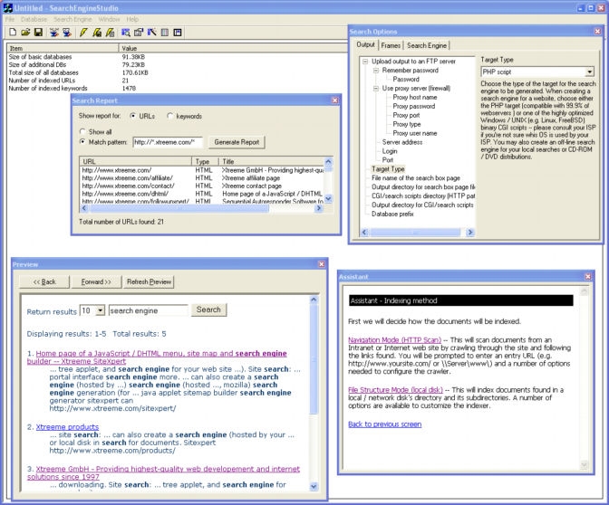
Task: Select the URLs radio button
Action: [134, 116]
